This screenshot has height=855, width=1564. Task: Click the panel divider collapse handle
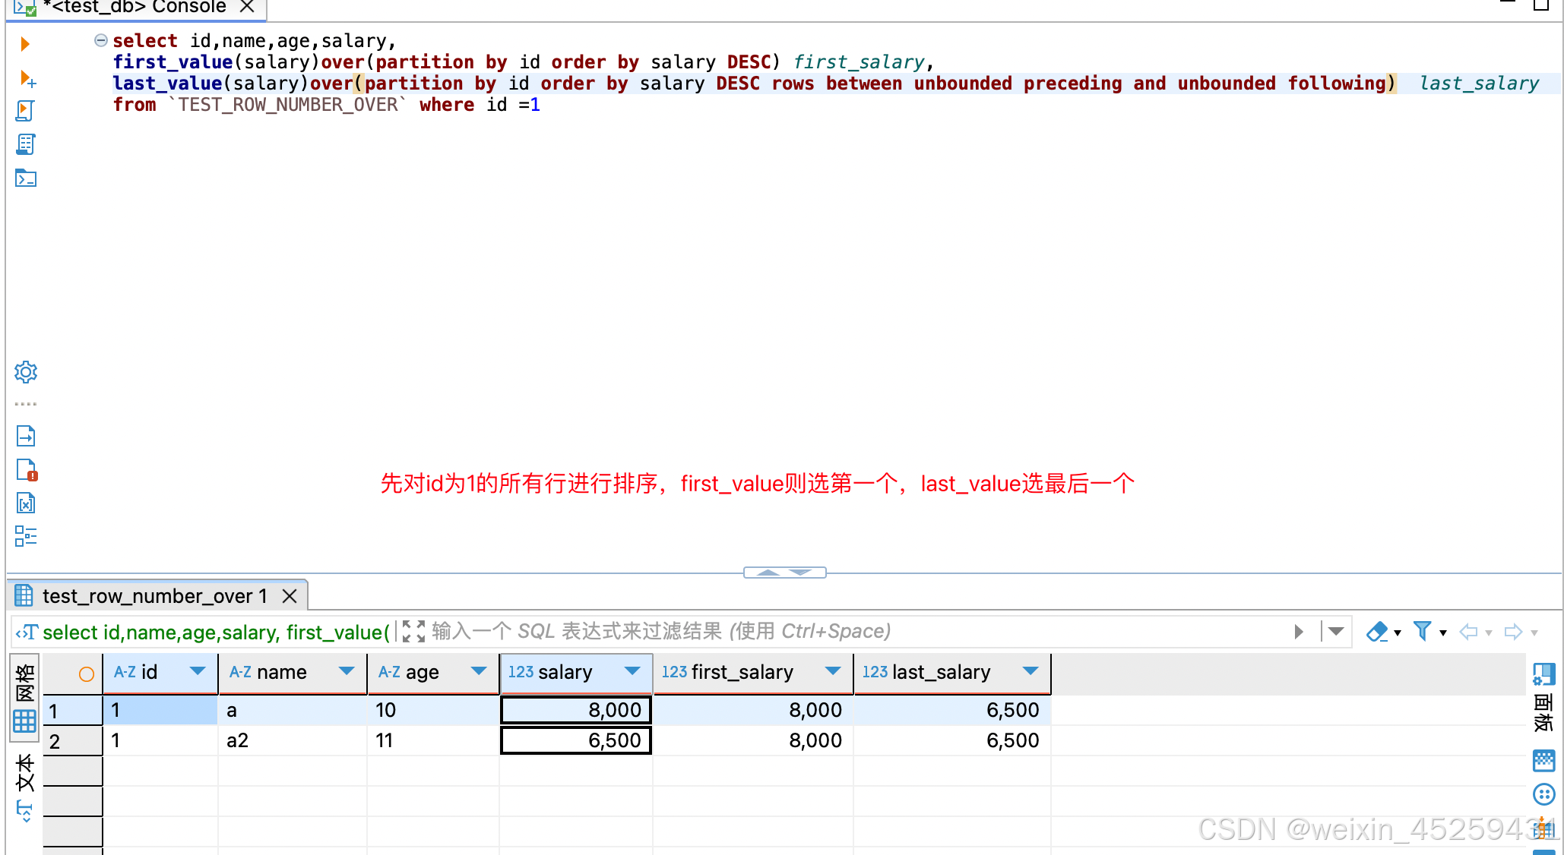(x=784, y=573)
